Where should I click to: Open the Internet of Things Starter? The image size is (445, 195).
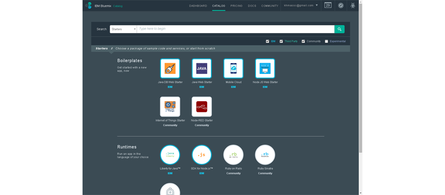170,107
